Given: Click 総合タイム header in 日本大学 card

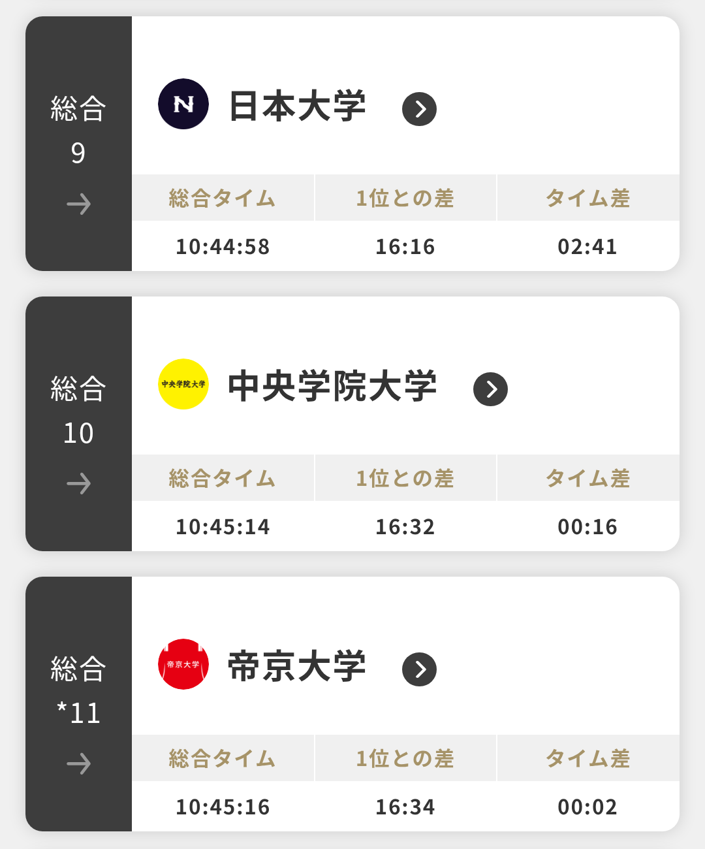Looking at the screenshot, I should (223, 199).
